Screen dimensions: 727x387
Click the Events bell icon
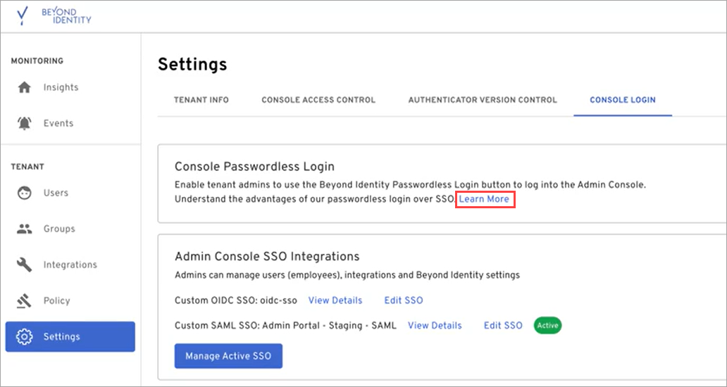25,123
